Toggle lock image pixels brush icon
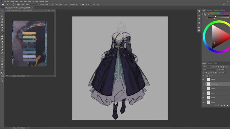230x129 pixels. click(209, 73)
